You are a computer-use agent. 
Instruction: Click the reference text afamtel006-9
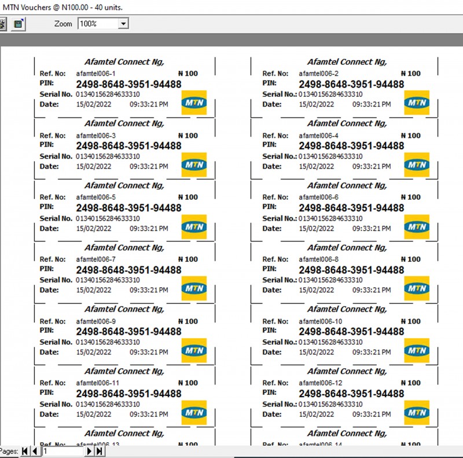click(x=95, y=321)
